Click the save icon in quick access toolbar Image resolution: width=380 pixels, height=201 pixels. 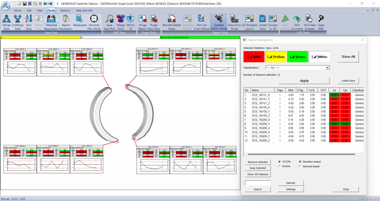pyautogui.click(x=24, y=4)
